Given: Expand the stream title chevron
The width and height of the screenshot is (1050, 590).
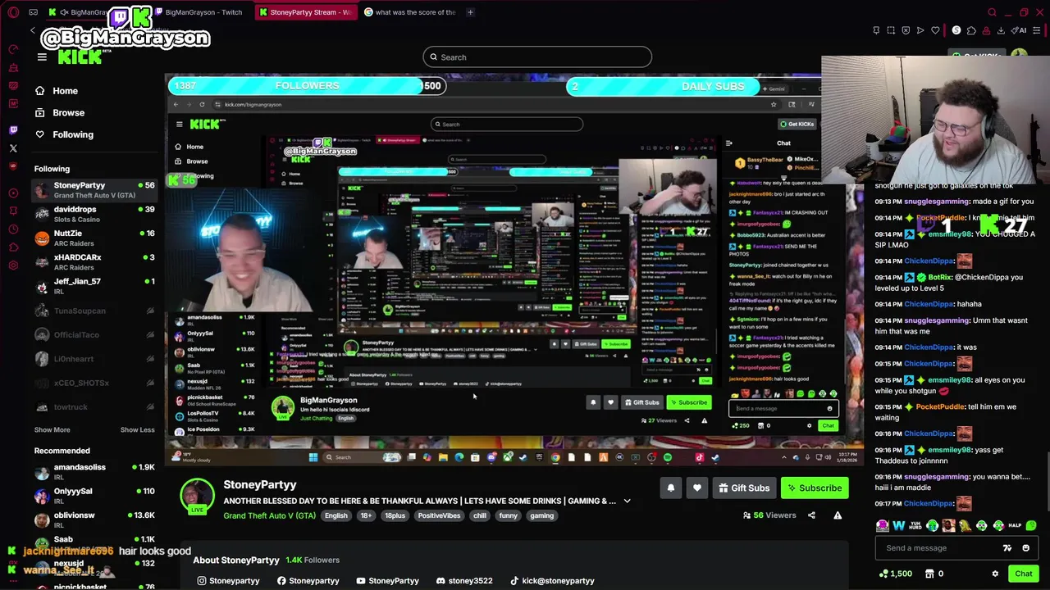Looking at the screenshot, I should click(x=627, y=501).
